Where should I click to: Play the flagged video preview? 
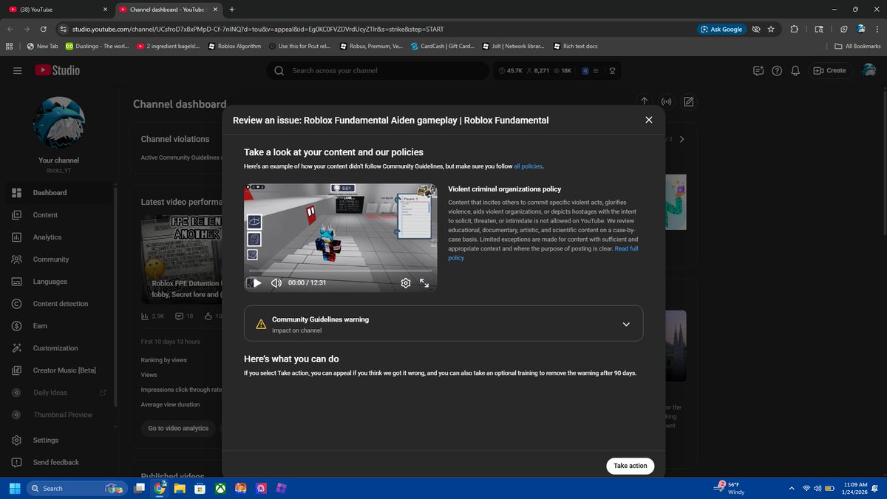coord(257,282)
